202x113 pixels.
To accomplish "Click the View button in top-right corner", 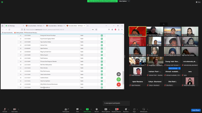I will [x=198, y=2].
